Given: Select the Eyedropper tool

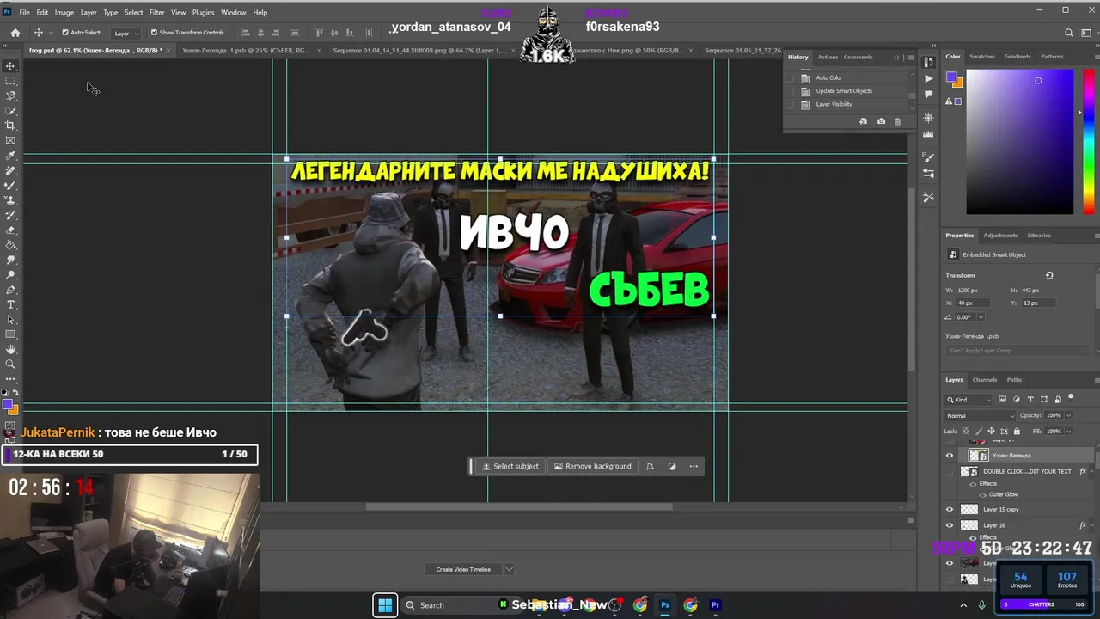Looking at the screenshot, I should [10, 156].
